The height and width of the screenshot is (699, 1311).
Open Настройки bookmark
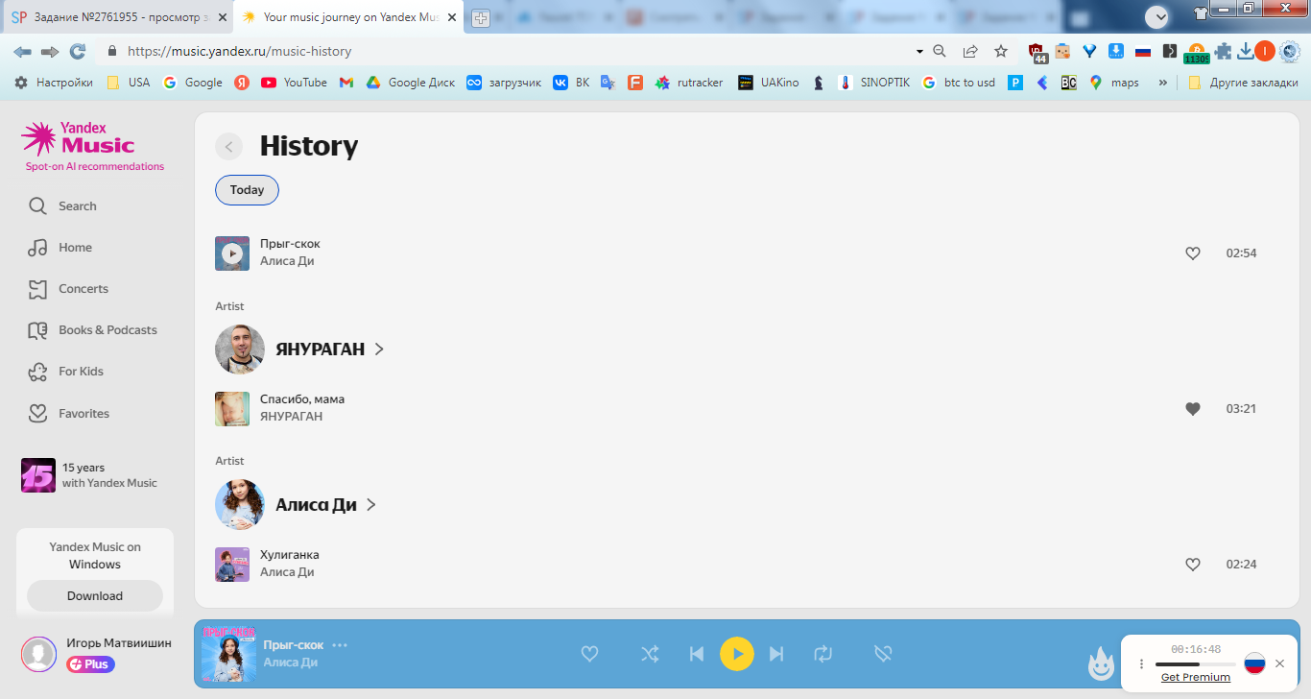[54, 83]
